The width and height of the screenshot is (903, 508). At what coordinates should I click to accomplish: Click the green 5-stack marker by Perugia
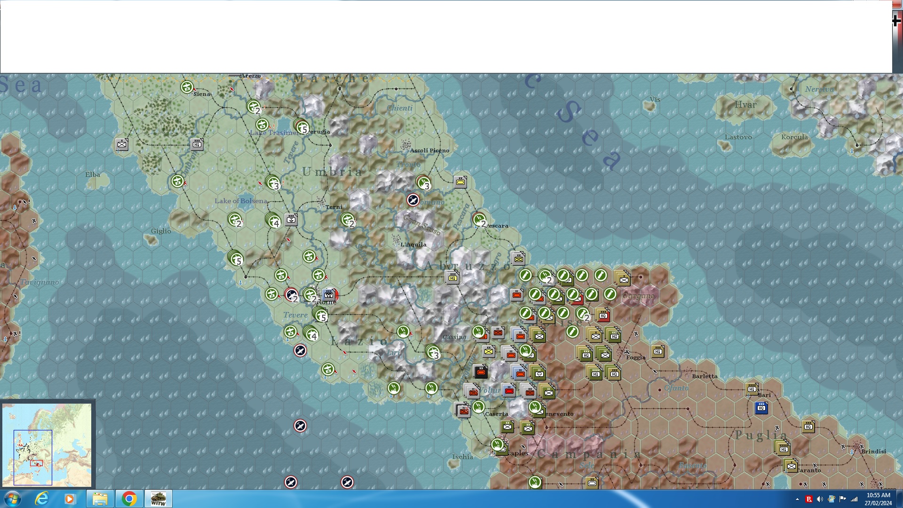tap(301, 126)
